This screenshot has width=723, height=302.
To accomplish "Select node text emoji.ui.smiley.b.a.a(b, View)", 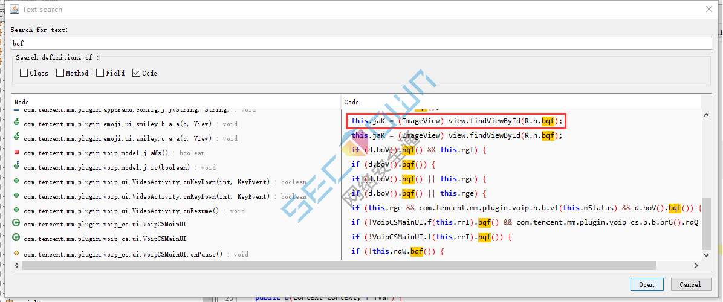I will point(131,124).
